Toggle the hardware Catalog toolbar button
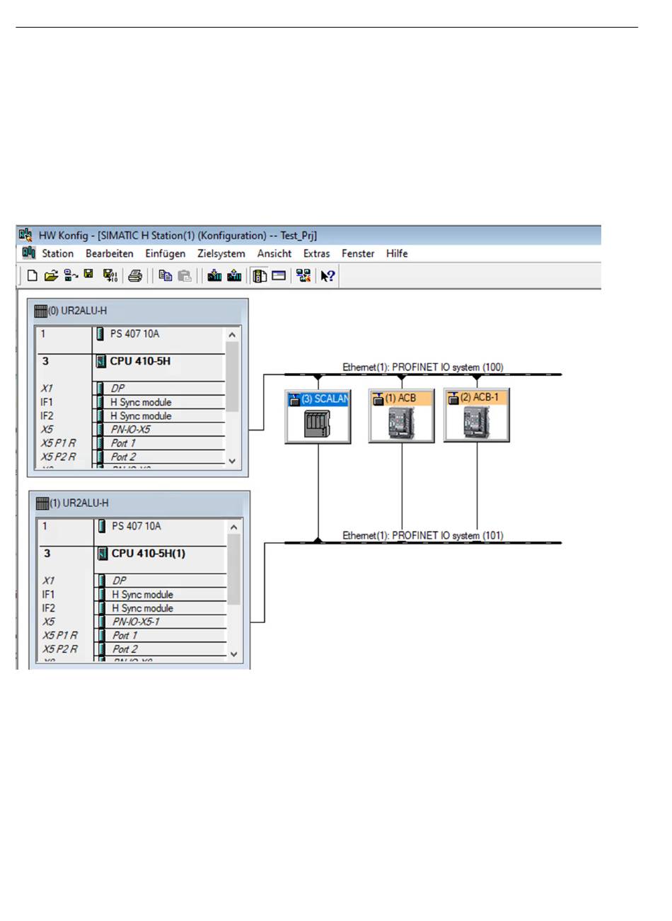Image resolution: width=672 pixels, height=921 pixels. (x=260, y=276)
